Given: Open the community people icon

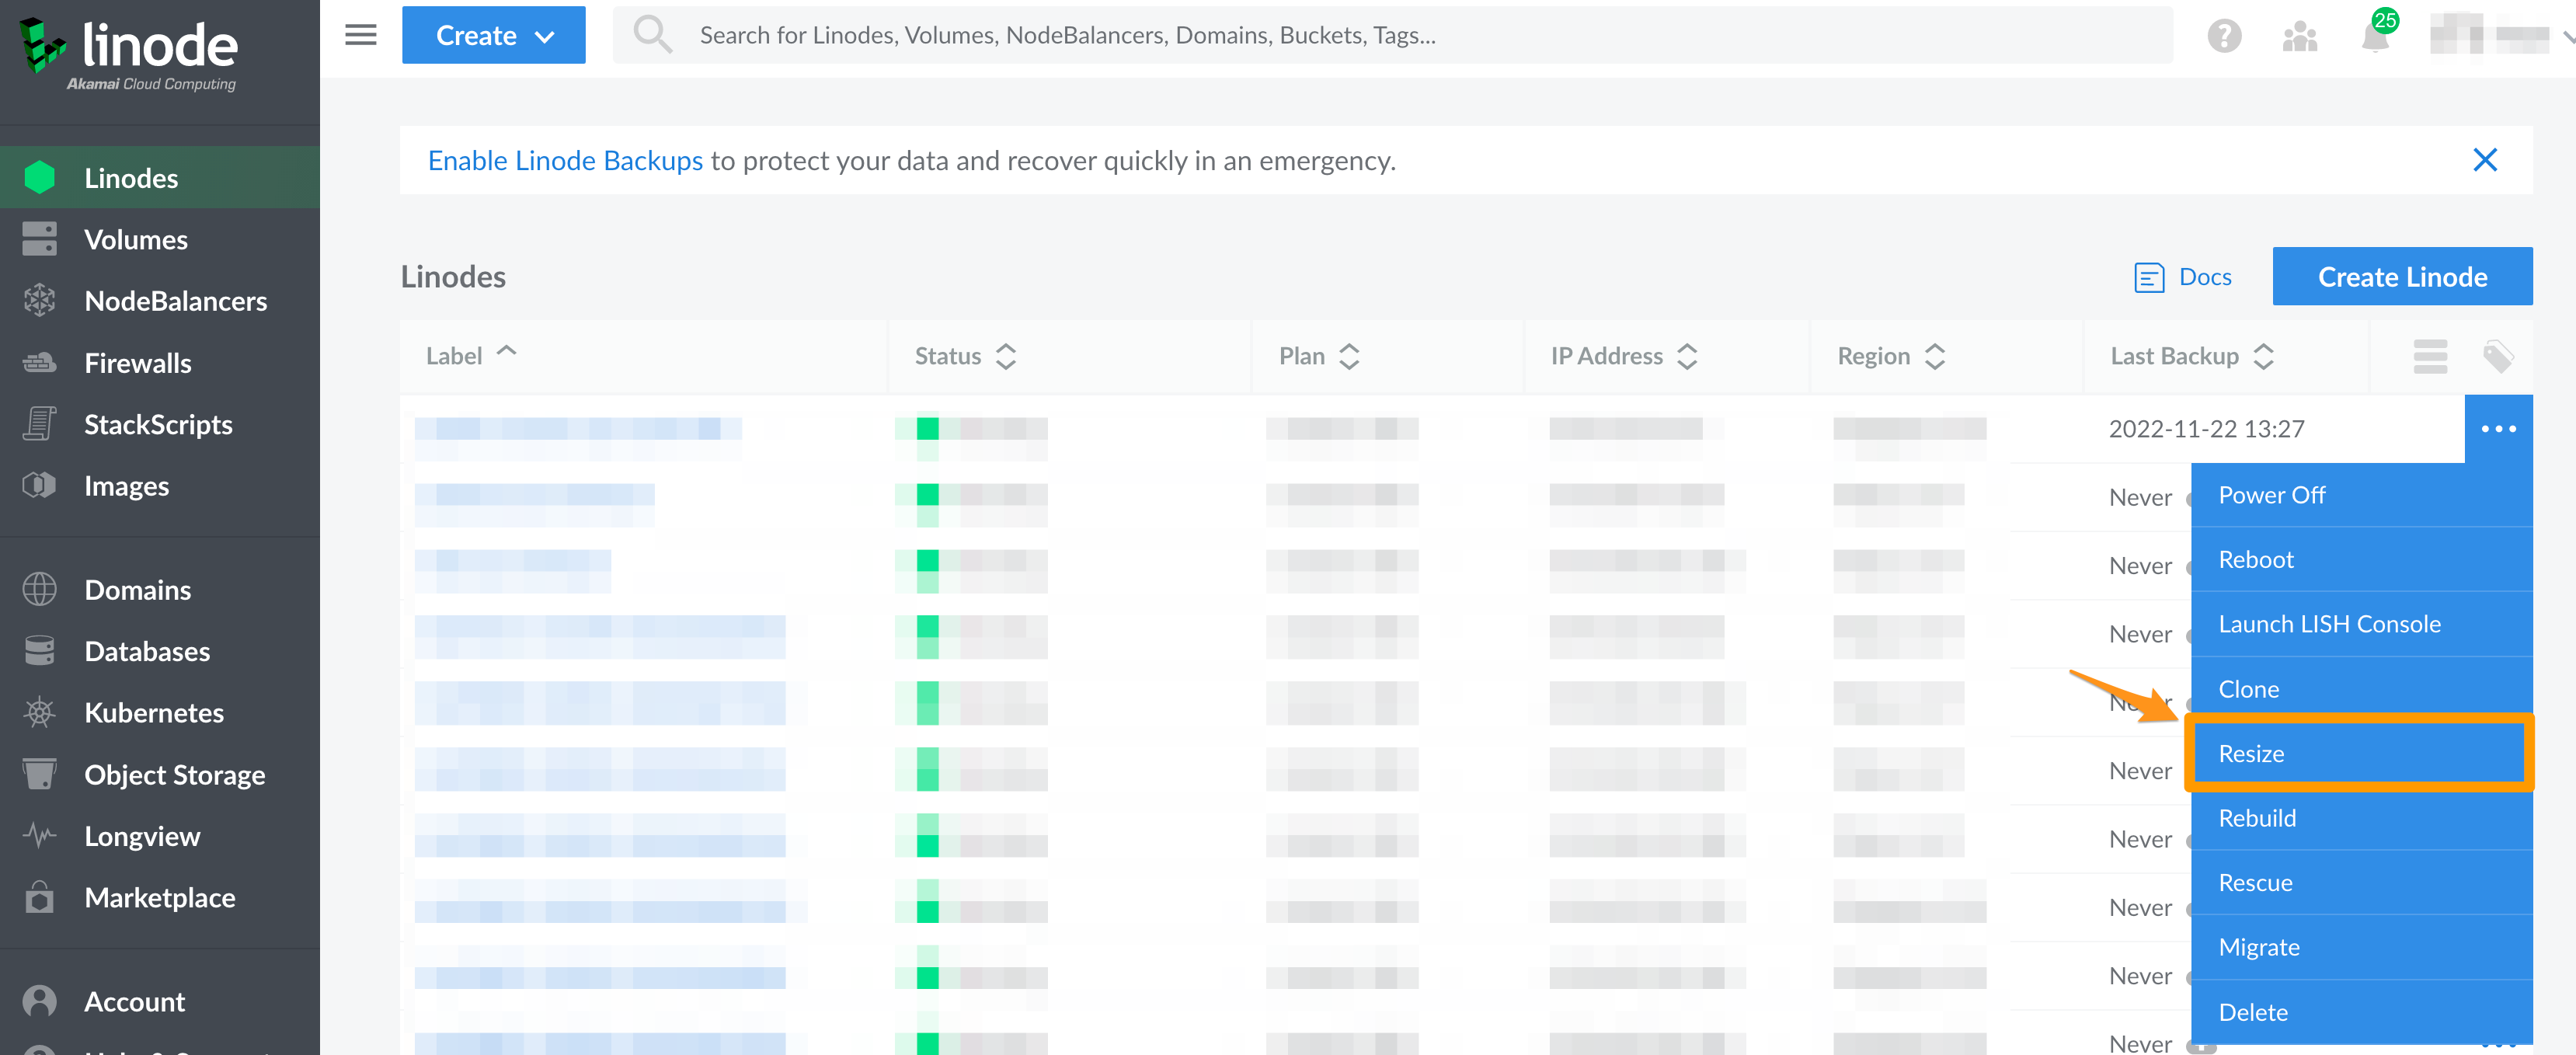Looking at the screenshot, I should point(2299,37).
